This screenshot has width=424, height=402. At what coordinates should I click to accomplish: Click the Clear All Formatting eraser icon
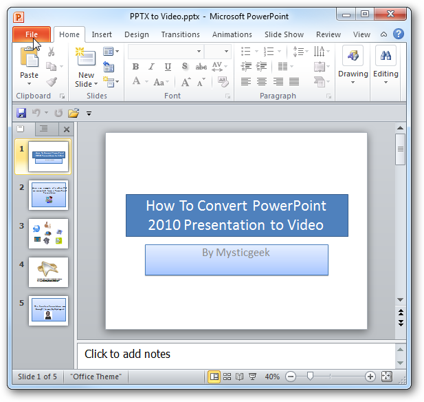pyautogui.click(x=223, y=82)
